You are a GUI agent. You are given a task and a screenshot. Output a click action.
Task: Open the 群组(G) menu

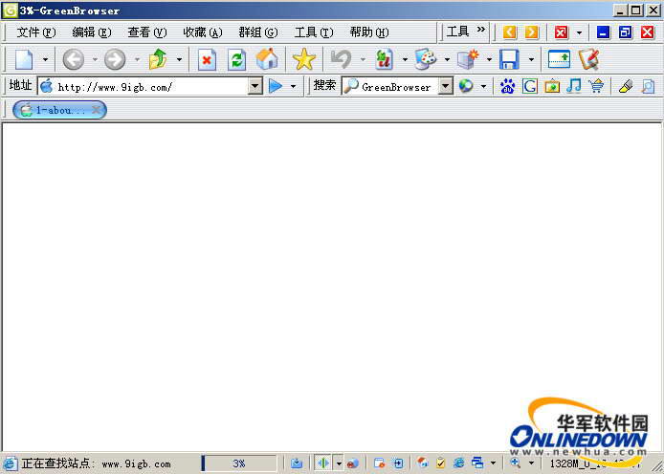pos(258,32)
